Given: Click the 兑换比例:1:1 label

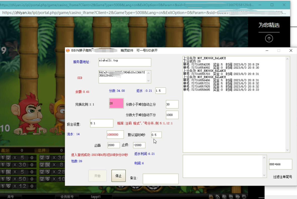Looking at the screenshot, I should pos(84,104).
